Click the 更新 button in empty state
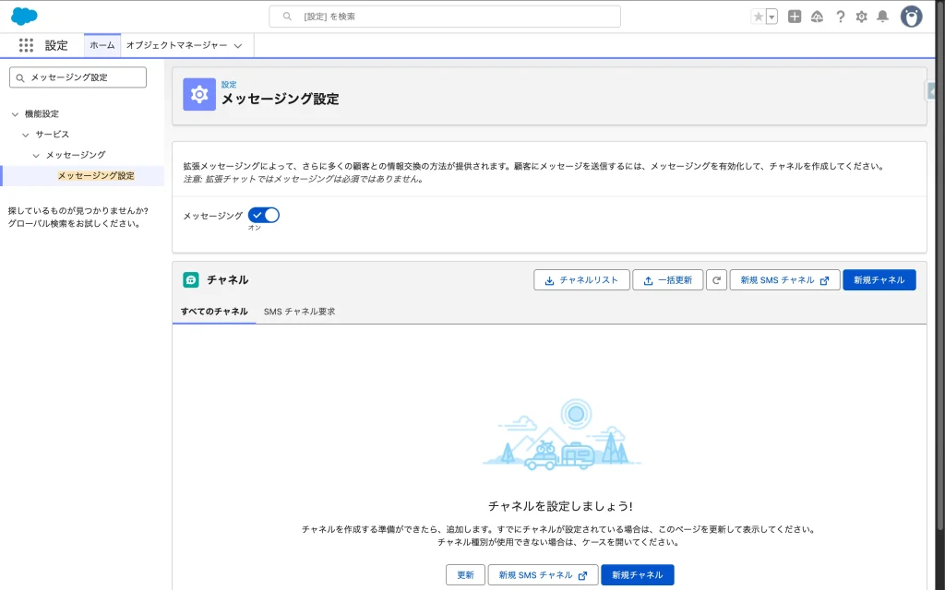945x590 pixels. click(465, 575)
